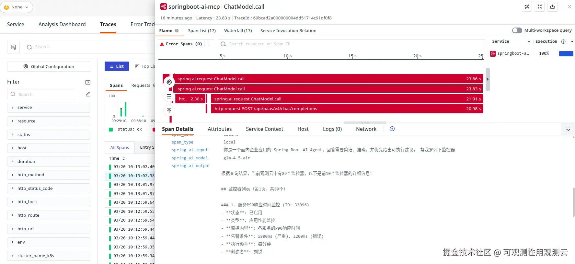This screenshot has height=264, width=575.
Task: Toggle the Multi-workspace query switch
Action: click(x=517, y=30)
